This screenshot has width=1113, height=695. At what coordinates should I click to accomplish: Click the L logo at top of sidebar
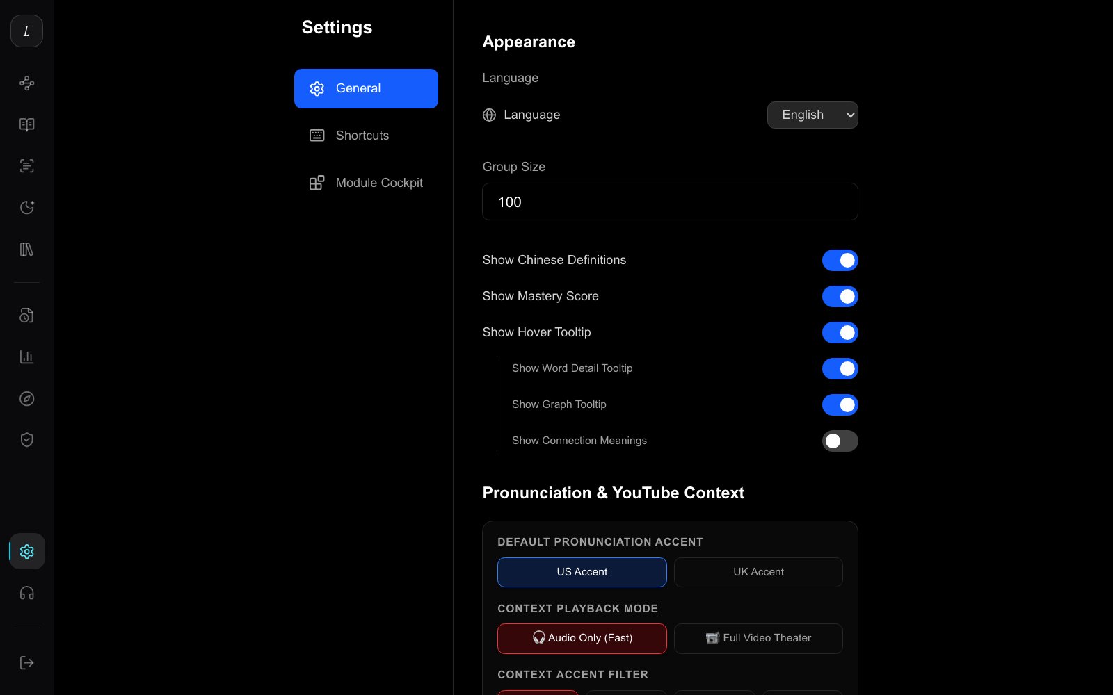pos(26,31)
